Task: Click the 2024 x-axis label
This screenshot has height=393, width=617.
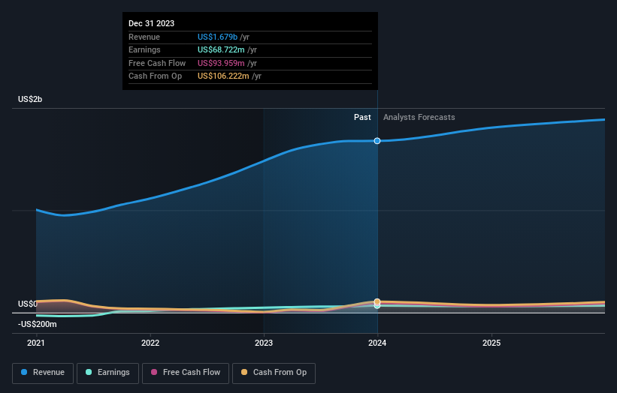Action: (x=377, y=343)
